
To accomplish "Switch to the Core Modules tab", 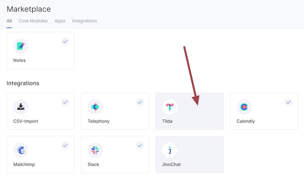I will click(x=33, y=21).
